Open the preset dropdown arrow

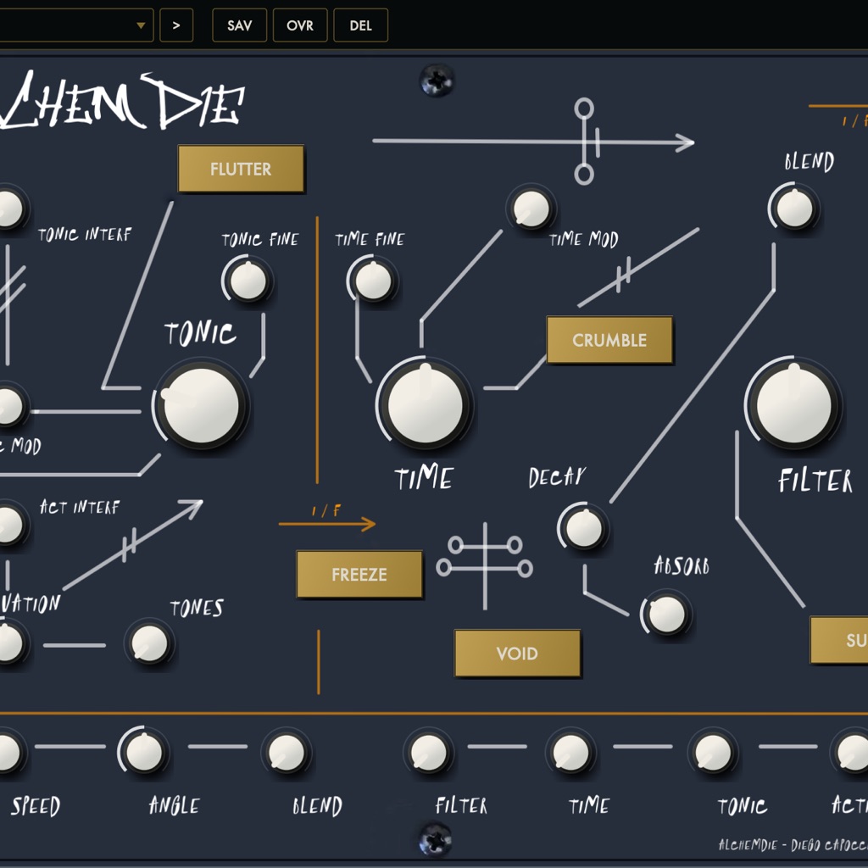tap(141, 25)
